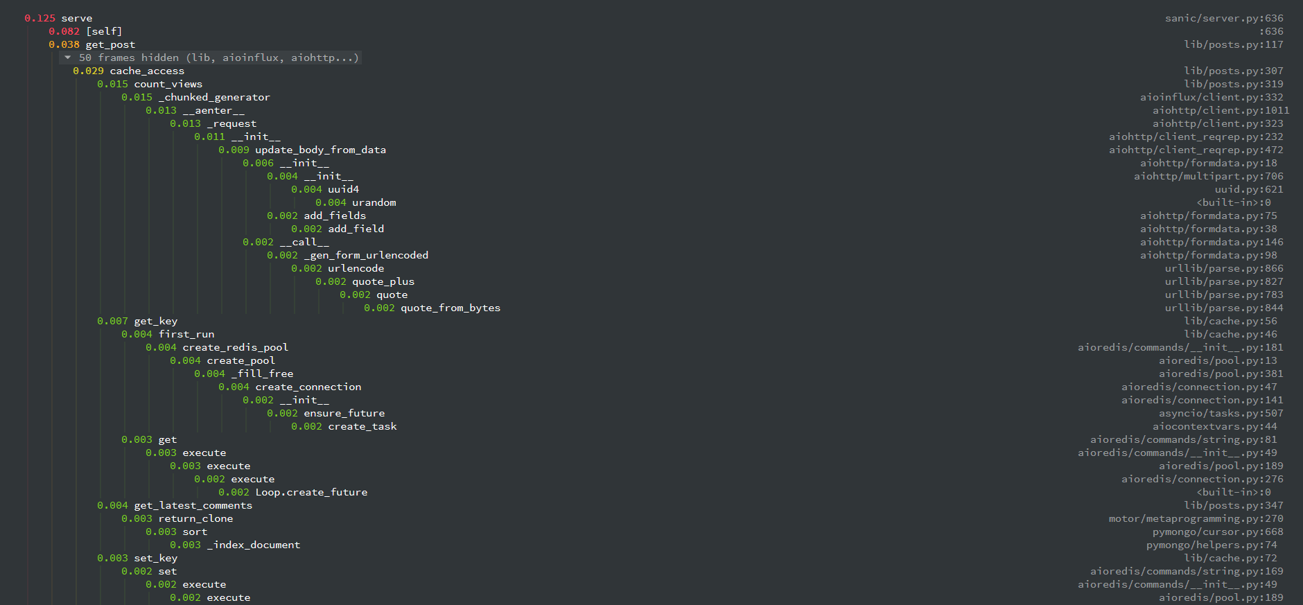Click the cache_access function frame

pos(147,71)
